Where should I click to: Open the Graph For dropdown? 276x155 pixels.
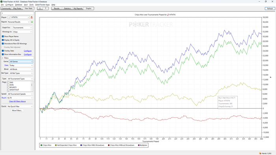tap(22, 28)
